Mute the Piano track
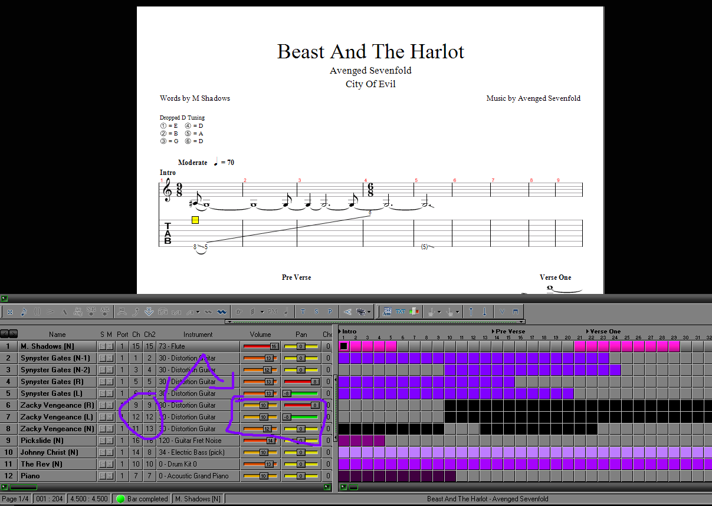 click(110, 476)
